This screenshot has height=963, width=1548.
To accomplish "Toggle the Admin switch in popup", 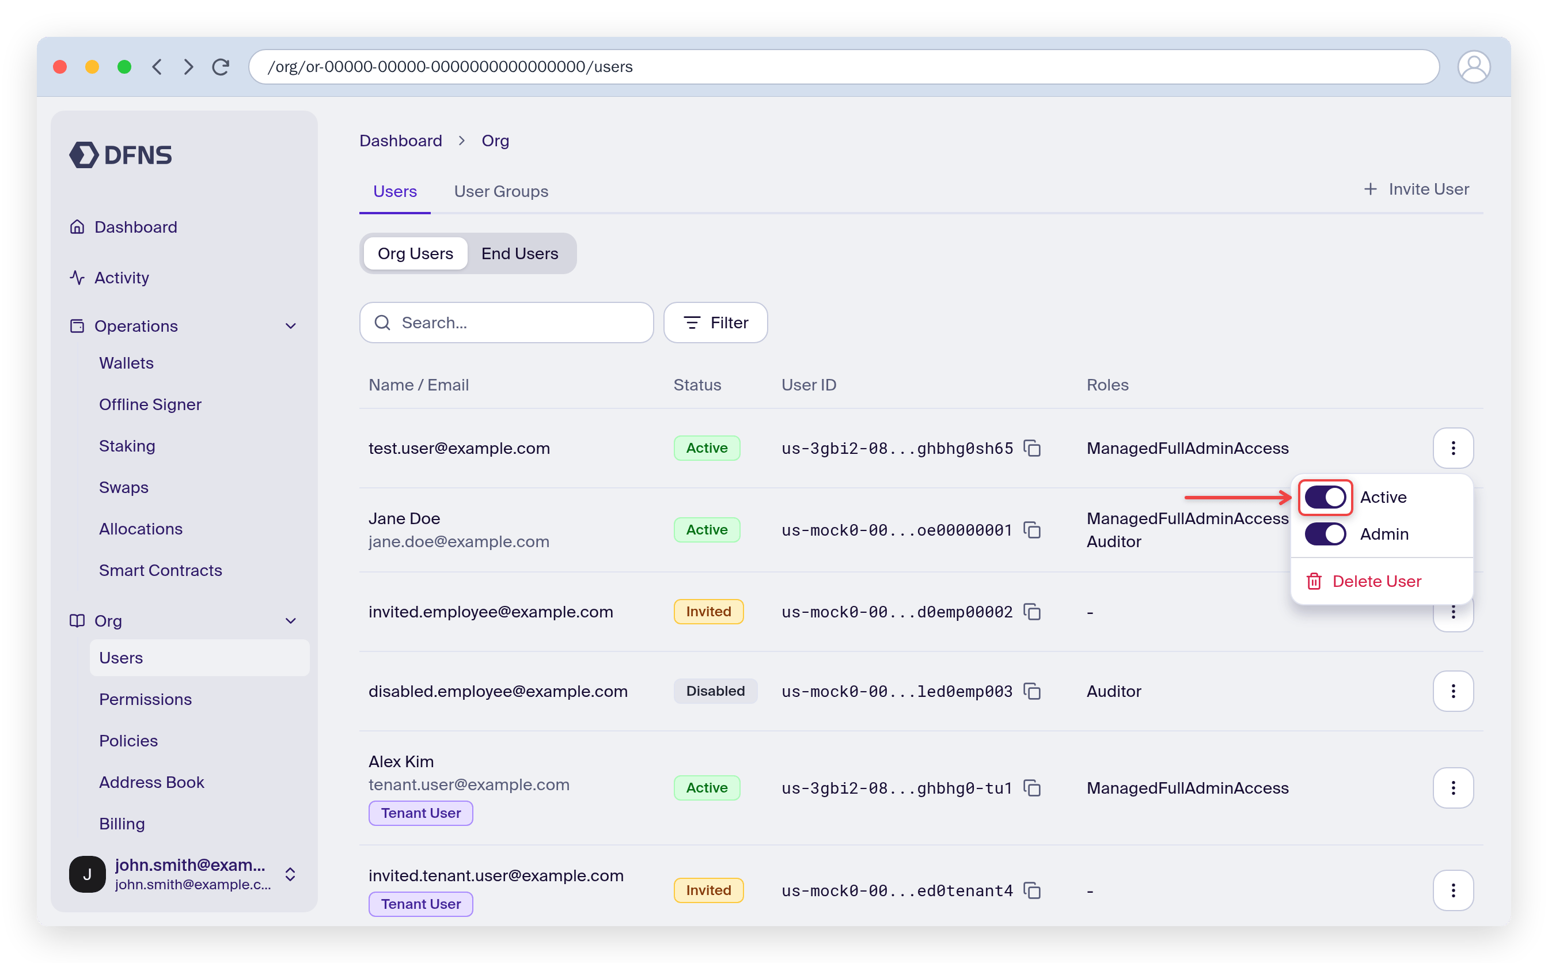I will (1325, 534).
